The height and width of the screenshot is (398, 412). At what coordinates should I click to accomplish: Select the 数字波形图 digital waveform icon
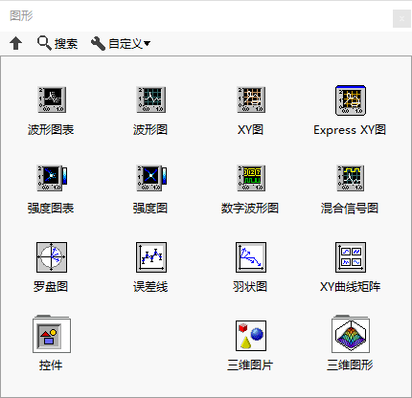[x=251, y=178]
